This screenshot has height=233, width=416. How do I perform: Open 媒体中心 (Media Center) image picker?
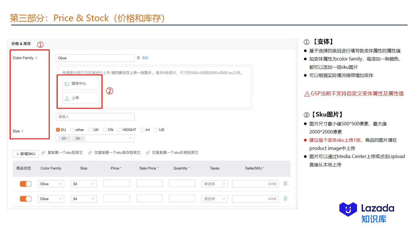pos(80,83)
